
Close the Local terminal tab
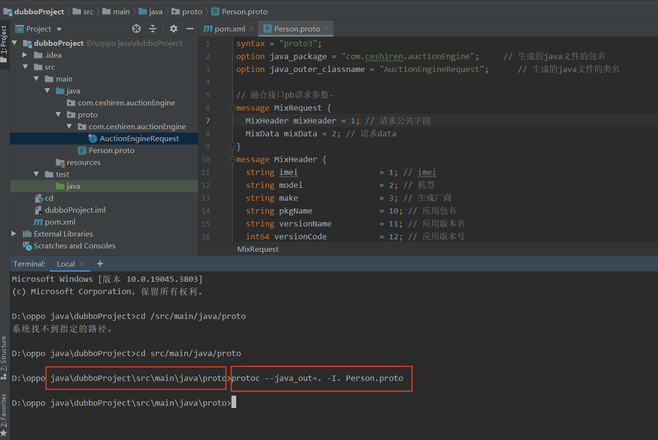[x=82, y=264]
